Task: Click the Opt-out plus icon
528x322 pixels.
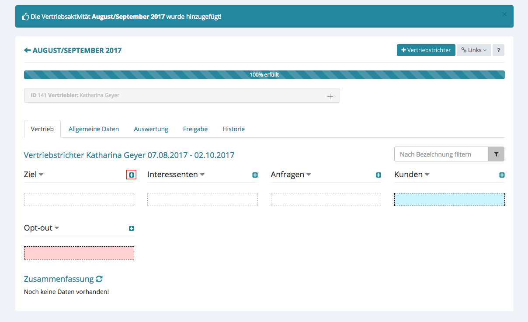Action: pyautogui.click(x=132, y=228)
